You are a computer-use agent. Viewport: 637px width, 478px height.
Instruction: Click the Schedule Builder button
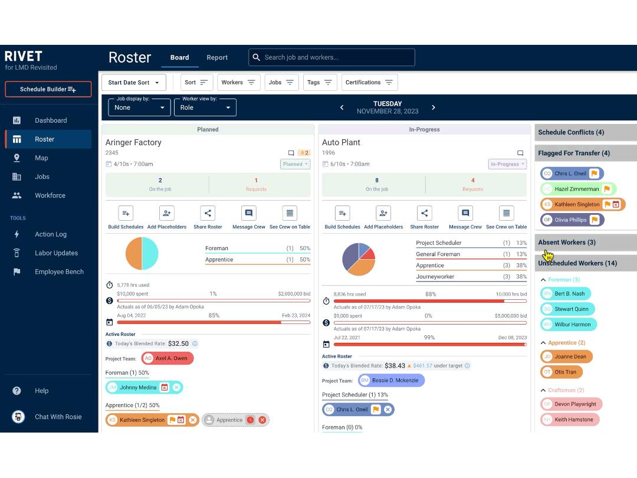[48, 89]
